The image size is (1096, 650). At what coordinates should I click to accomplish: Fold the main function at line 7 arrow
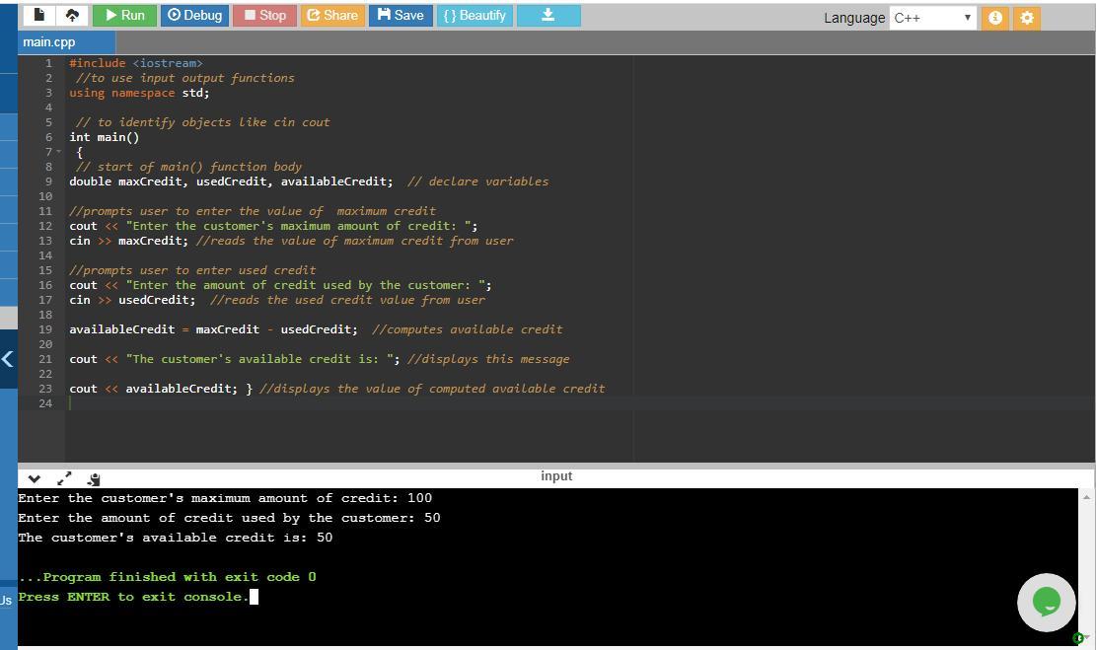tap(58, 152)
